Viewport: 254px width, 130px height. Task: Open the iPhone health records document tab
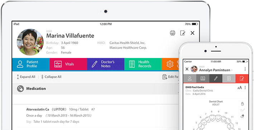coord(229,78)
